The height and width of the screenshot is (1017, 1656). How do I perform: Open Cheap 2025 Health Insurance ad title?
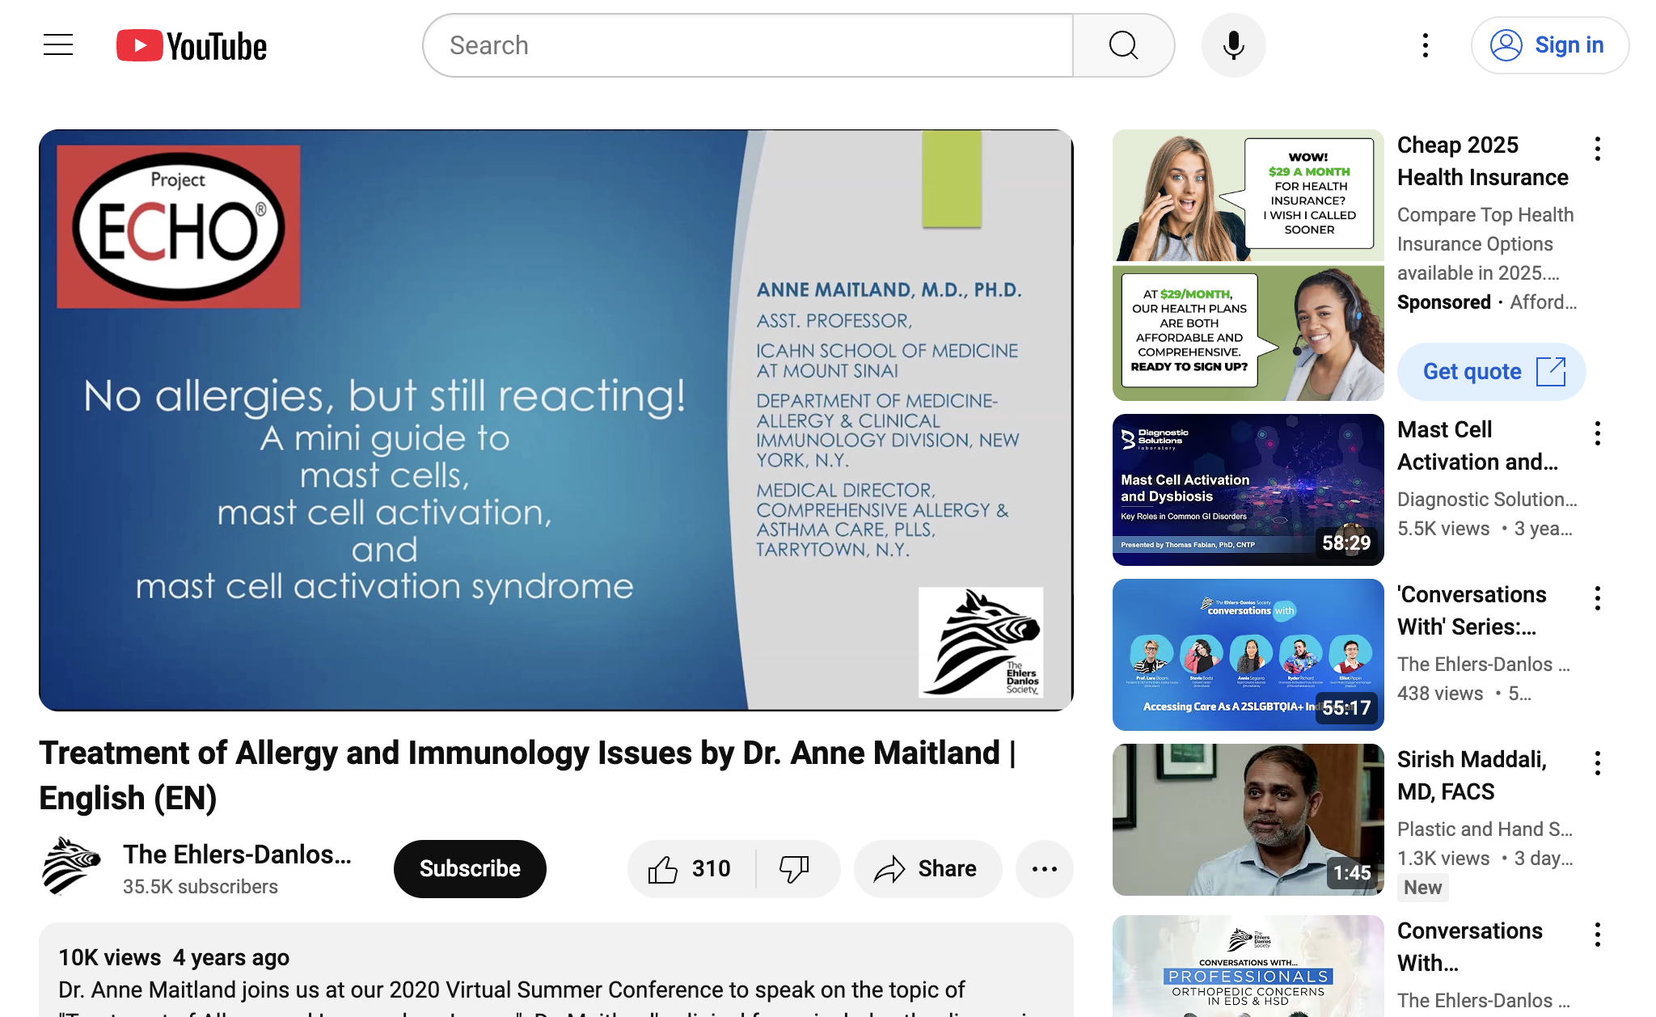(1483, 161)
